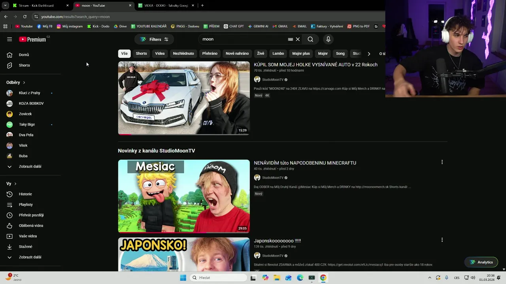Click the address bar URL
This screenshot has height=284, width=506.
(x=76, y=17)
